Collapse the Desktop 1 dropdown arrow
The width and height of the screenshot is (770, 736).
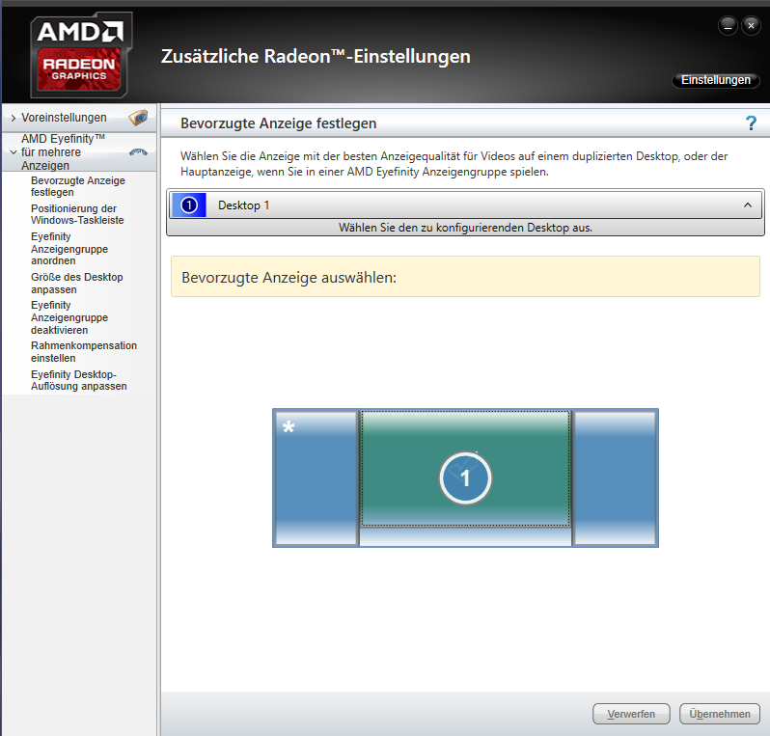[748, 205]
